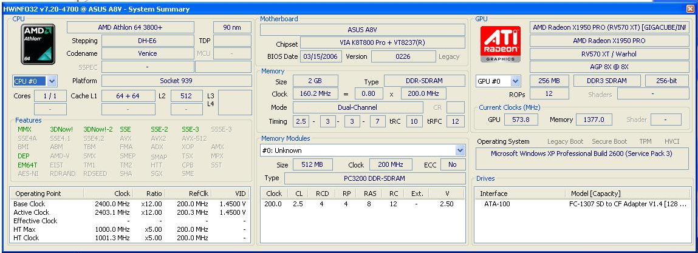The image size is (698, 253).
Task: Click the module Size value '512 MB'
Action: tap(312, 164)
